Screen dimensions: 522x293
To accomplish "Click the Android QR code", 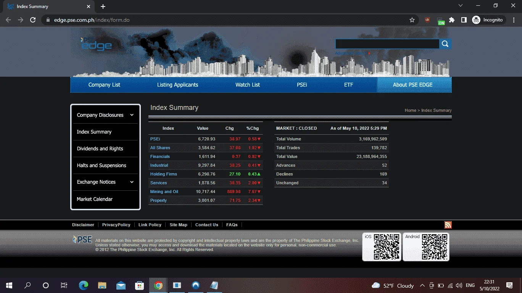I will coord(435,247).
